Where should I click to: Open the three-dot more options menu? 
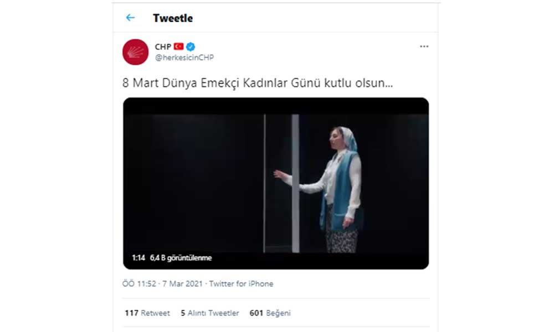pos(424,46)
